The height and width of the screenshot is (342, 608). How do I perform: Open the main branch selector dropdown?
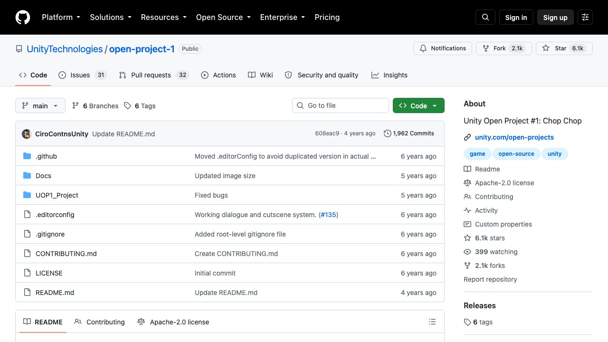coord(40,105)
